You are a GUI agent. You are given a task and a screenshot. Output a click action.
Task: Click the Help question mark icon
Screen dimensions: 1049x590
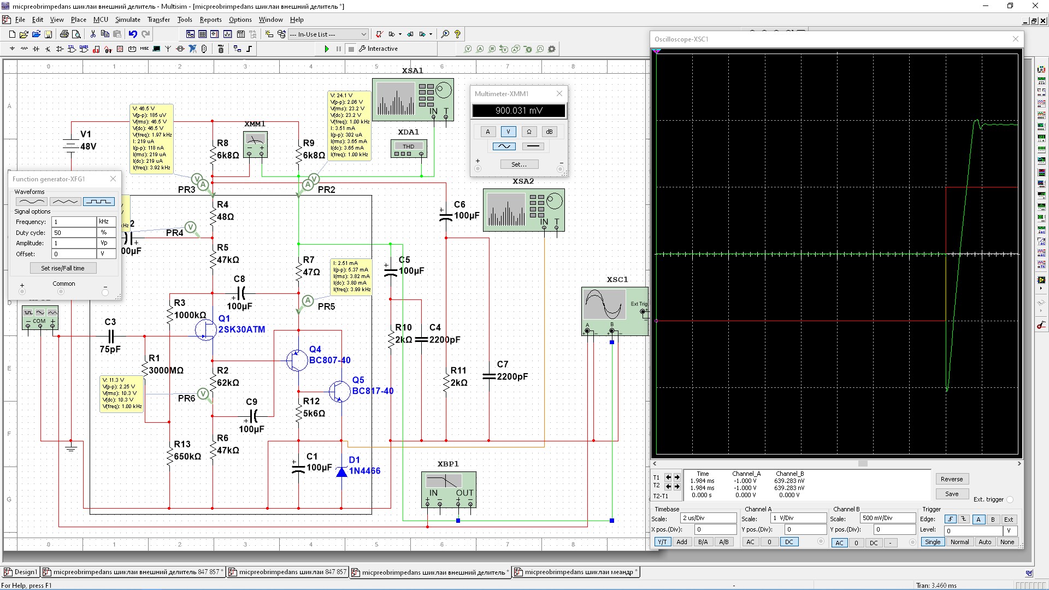pyautogui.click(x=458, y=34)
